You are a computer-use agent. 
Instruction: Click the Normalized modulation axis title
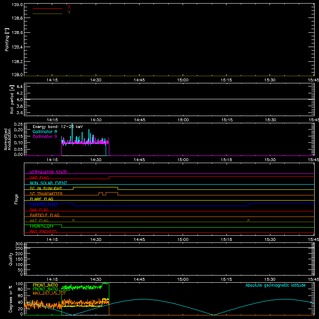tap(7, 139)
